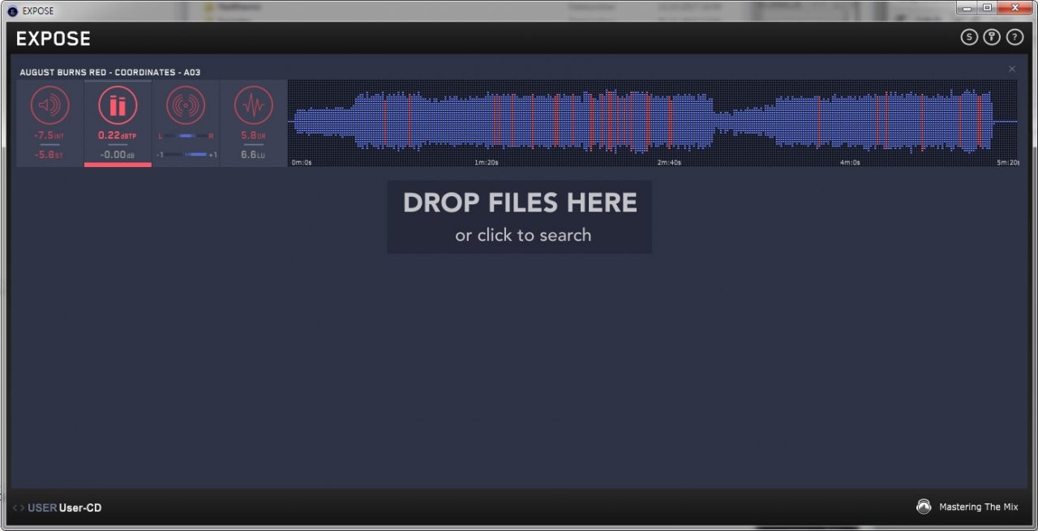
Task: Select the dynamic range waveform icon
Action: 254,105
